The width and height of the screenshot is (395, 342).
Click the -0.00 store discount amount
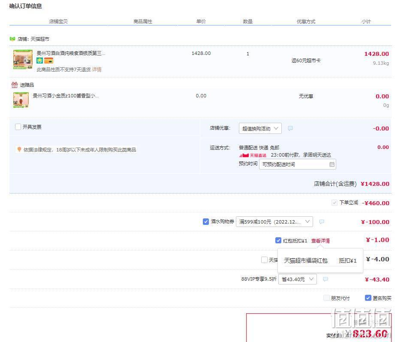pyautogui.click(x=381, y=128)
